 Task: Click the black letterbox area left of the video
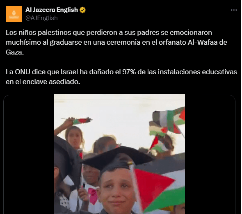29,154
